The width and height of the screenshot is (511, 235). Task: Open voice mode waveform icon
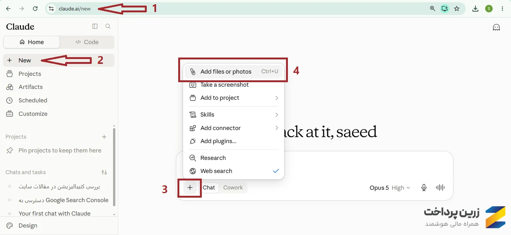[440, 188]
